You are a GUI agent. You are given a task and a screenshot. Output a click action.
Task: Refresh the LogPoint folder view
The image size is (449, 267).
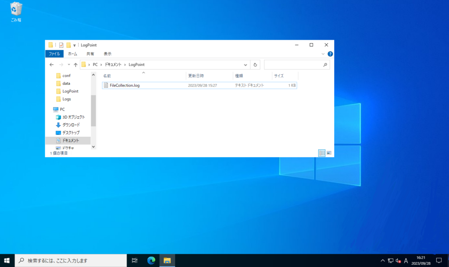click(x=255, y=65)
